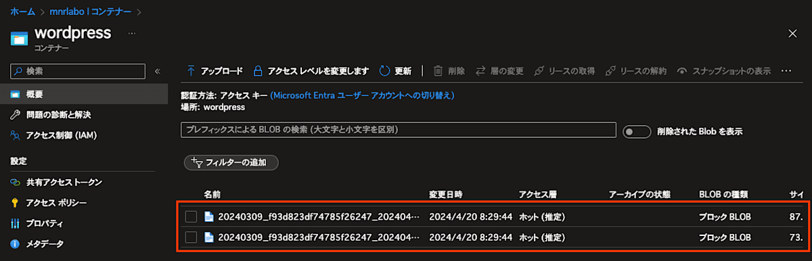The image size is (812, 261).
Task: Click ブロック BLOB in the 73. row
Action: pos(725,237)
